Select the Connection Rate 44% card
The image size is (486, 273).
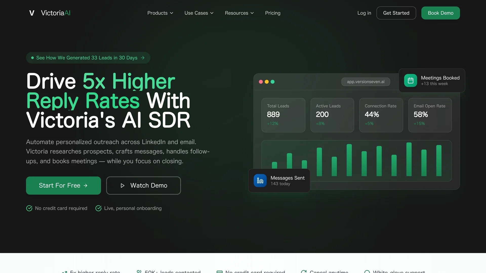point(381,115)
